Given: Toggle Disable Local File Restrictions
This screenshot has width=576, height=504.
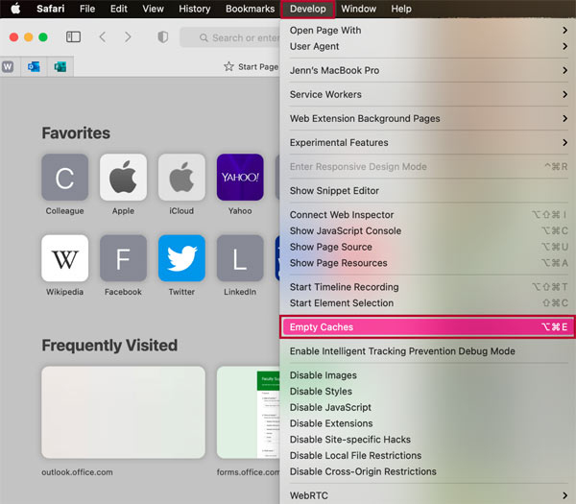Looking at the screenshot, I should pyautogui.click(x=427, y=455).
